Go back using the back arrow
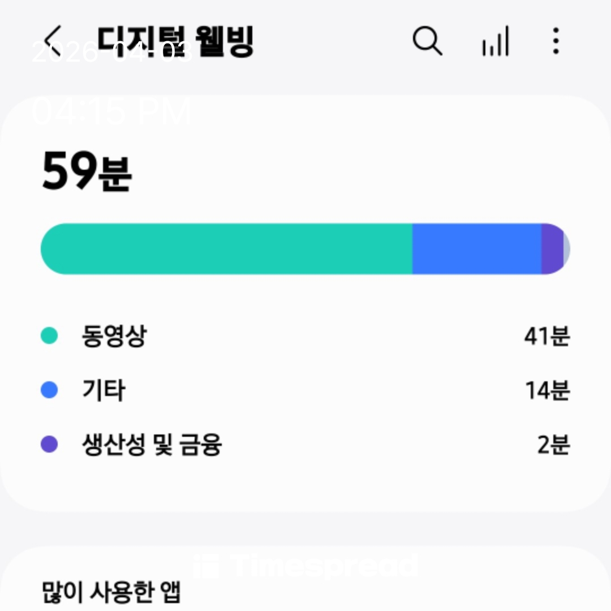This screenshot has width=611, height=611. coord(56,41)
